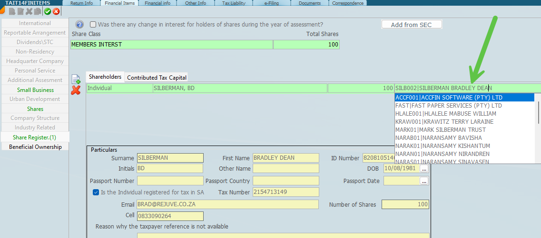Uncheck Individual registered for tax in SA
This screenshot has width=541, height=238.
96,192
